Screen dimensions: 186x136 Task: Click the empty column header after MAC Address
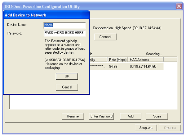(x=170, y=60)
